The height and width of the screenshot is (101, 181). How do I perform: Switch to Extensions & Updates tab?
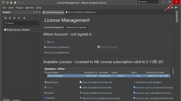point(76,27)
